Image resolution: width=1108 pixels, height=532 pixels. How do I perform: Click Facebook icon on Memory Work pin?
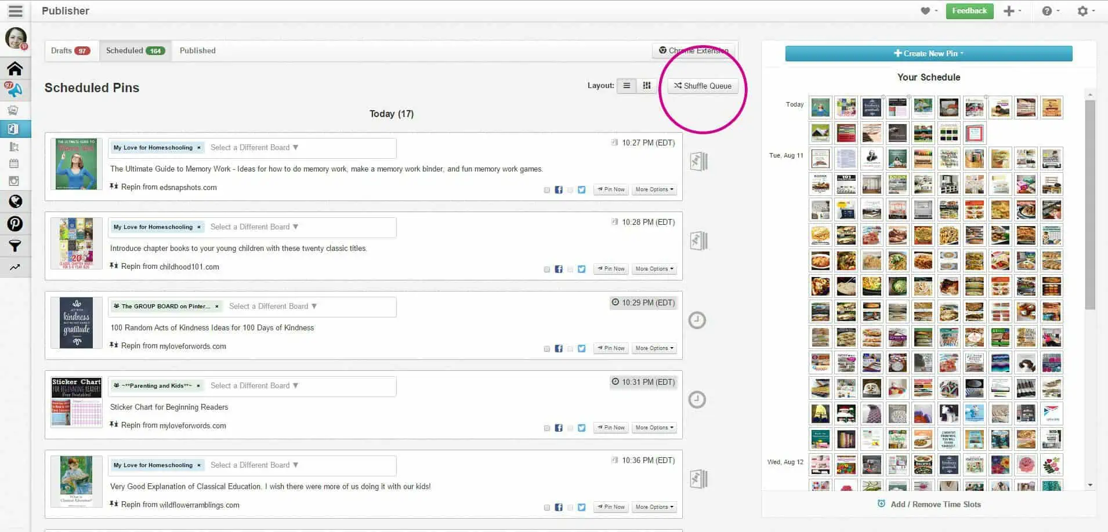[x=559, y=190]
